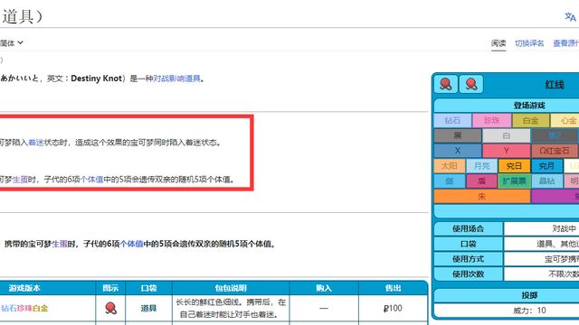Select the orange 朱 game cell
The width and height of the screenshot is (579, 325).
tap(482, 196)
